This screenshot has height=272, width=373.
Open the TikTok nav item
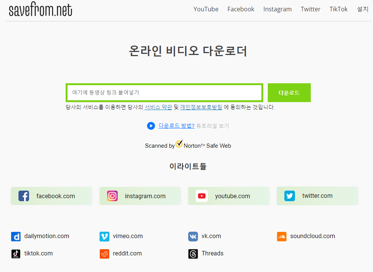tap(338, 9)
